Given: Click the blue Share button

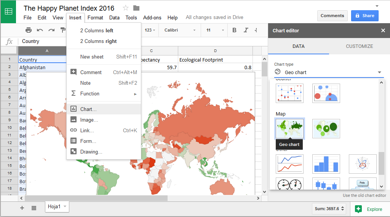Looking at the screenshot, I should click(364, 16).
